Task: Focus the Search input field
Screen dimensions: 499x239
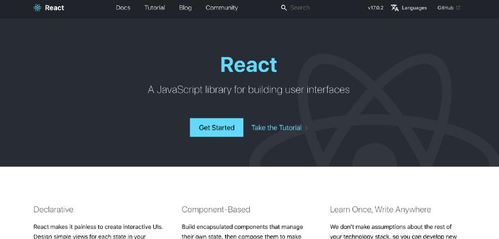Action: point(315,8)
